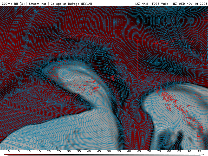This screenshot has width=208, height=156.
Task: Click the colorbar label '35'
Action: pyautogui.click(x=79, y=151)
